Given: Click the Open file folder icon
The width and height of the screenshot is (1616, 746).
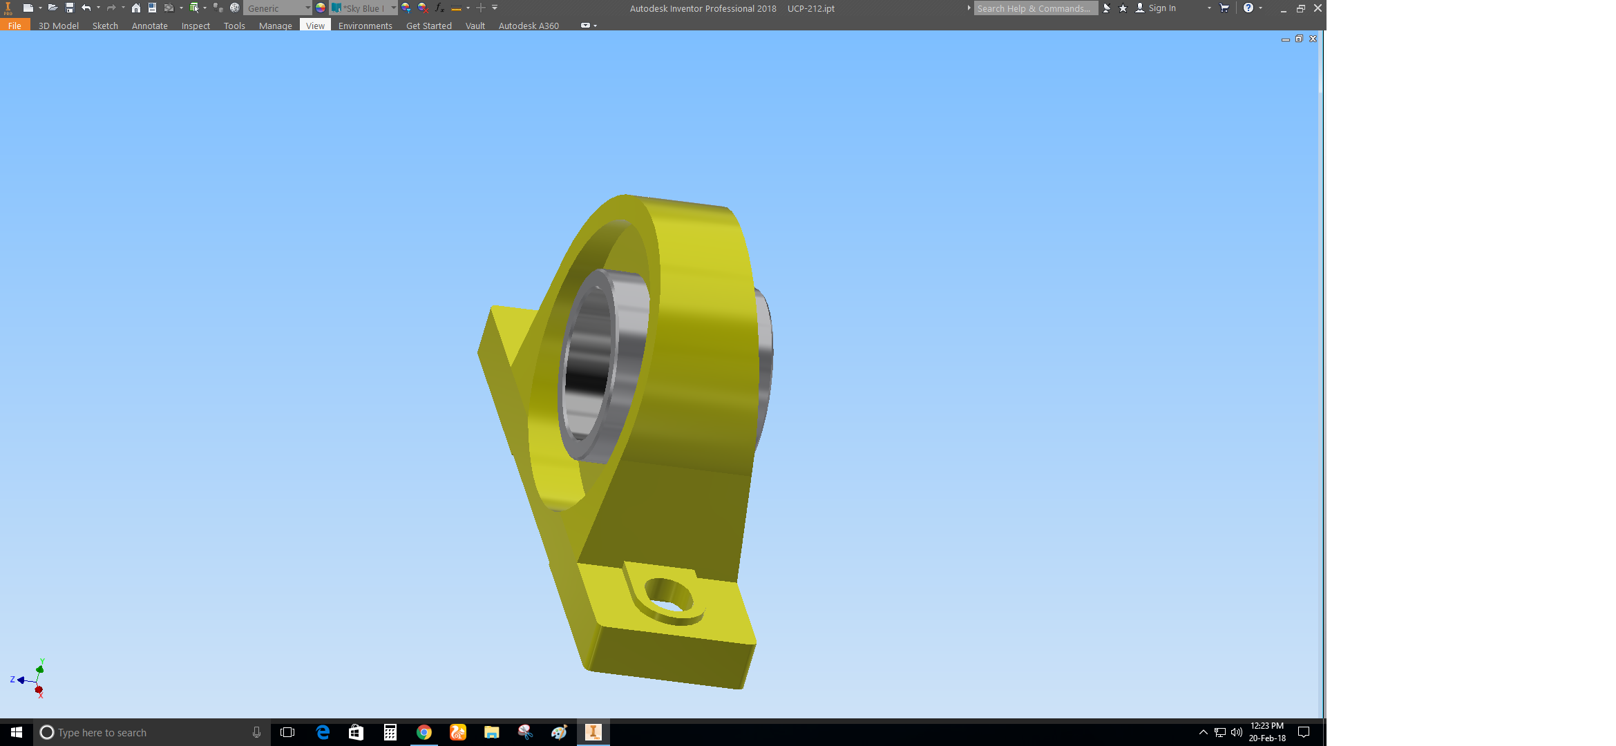Looking at the screenshot, I should (x=53, y=8).
